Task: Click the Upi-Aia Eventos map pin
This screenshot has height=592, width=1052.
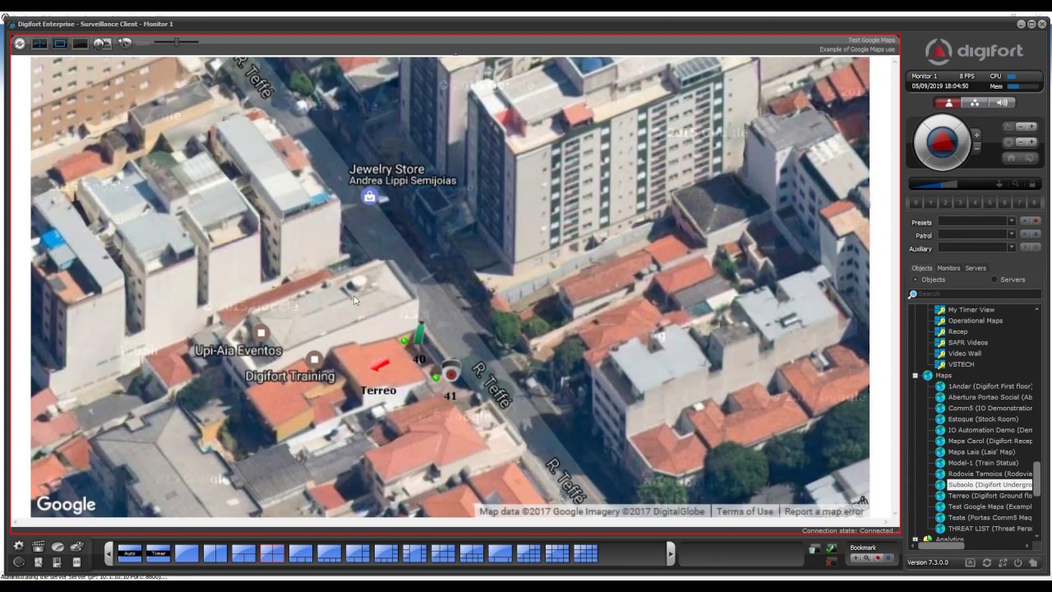Action: pos(261,333)
